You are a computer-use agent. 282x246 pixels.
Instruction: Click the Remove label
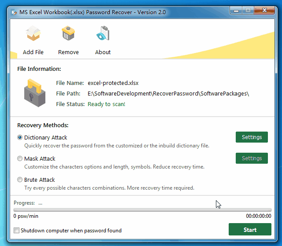68,52
